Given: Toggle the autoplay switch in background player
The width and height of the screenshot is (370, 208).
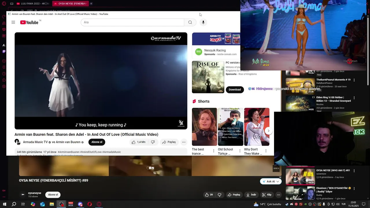Looking at the screenshot, I should click(x=150, y=168).
